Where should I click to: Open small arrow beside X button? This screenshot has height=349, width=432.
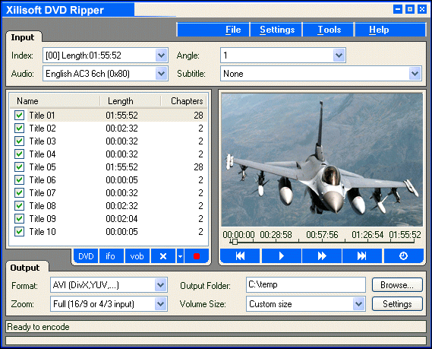[180, 256]
